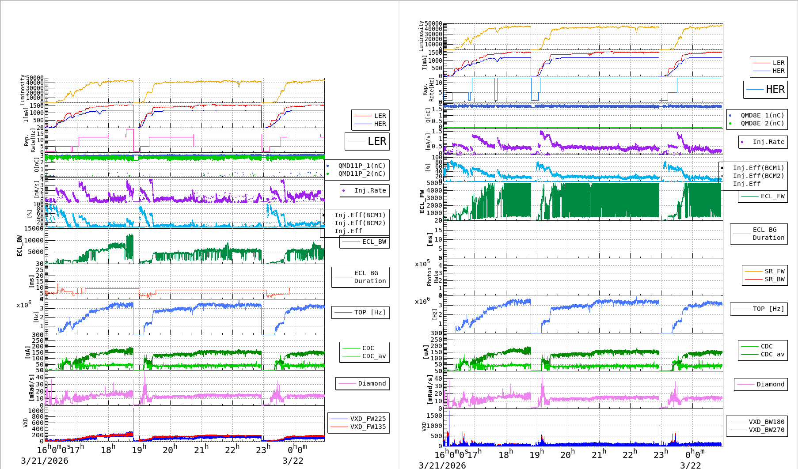The image size is (798, 469).
Task: Select QMD11P_2(nC) legend entry
Action: pos(361,174)
